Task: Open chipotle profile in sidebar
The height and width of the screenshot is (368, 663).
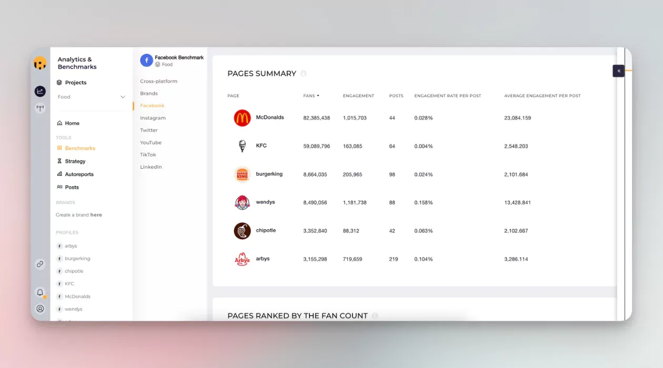Action: (x=74, y=271)
